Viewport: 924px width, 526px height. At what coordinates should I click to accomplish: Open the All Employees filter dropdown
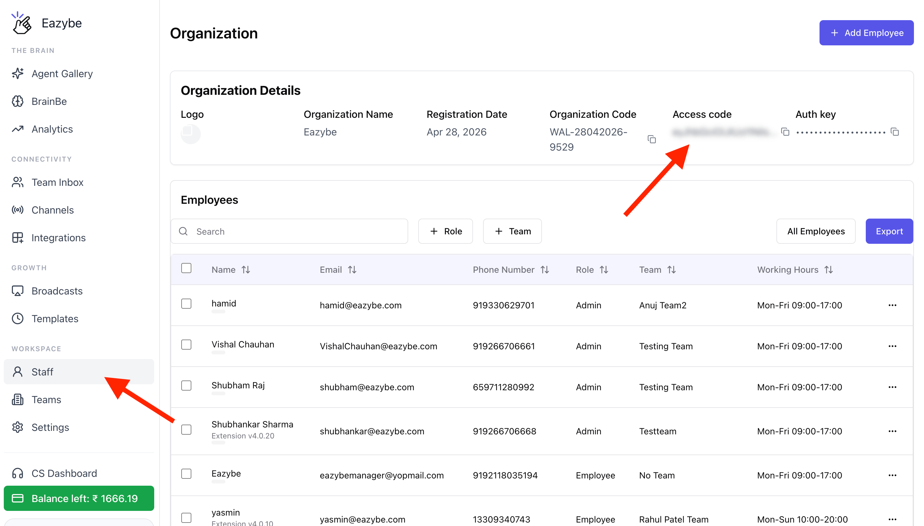pyautogui.click(x=816, y=231)
